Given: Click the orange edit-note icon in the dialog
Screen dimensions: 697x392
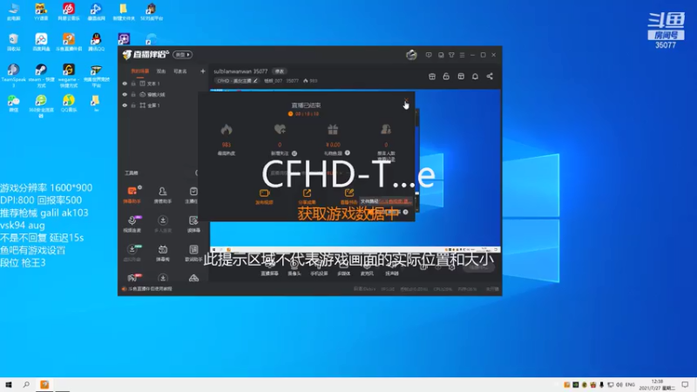Looking at the screenshot, I should (x=349, y=193).
